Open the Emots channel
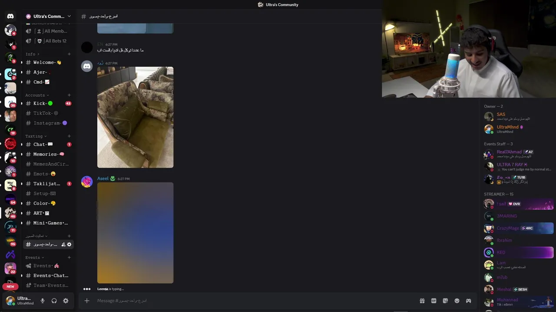 point(48,174)
